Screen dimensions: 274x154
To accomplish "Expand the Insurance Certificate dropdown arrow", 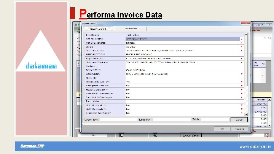I will point(242,94).
